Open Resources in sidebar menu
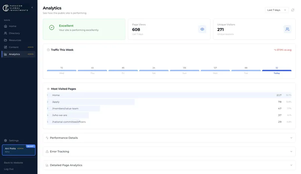301x174 pixels. point(18,40)
